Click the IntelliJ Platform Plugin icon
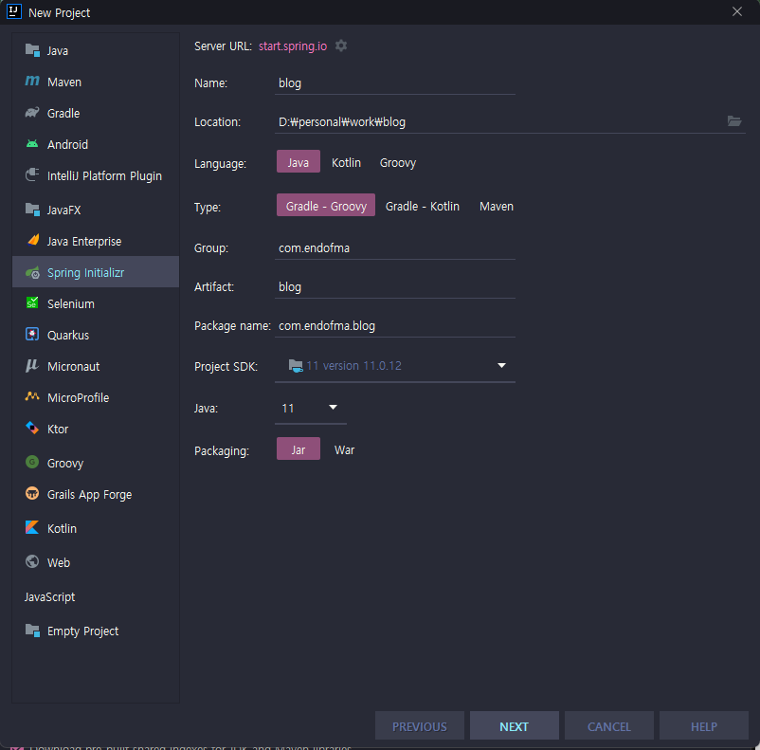 tap(32, 174)
